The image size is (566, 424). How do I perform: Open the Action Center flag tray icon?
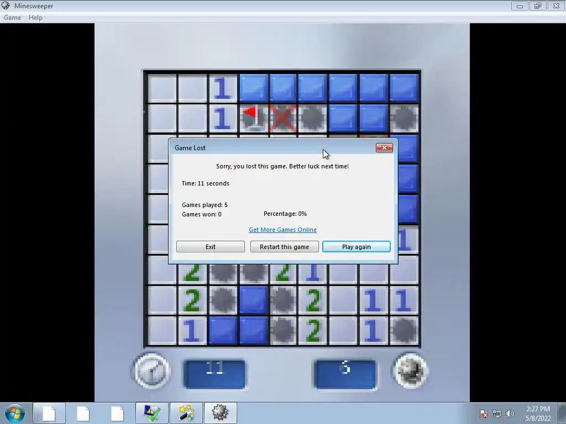(483, 414)
